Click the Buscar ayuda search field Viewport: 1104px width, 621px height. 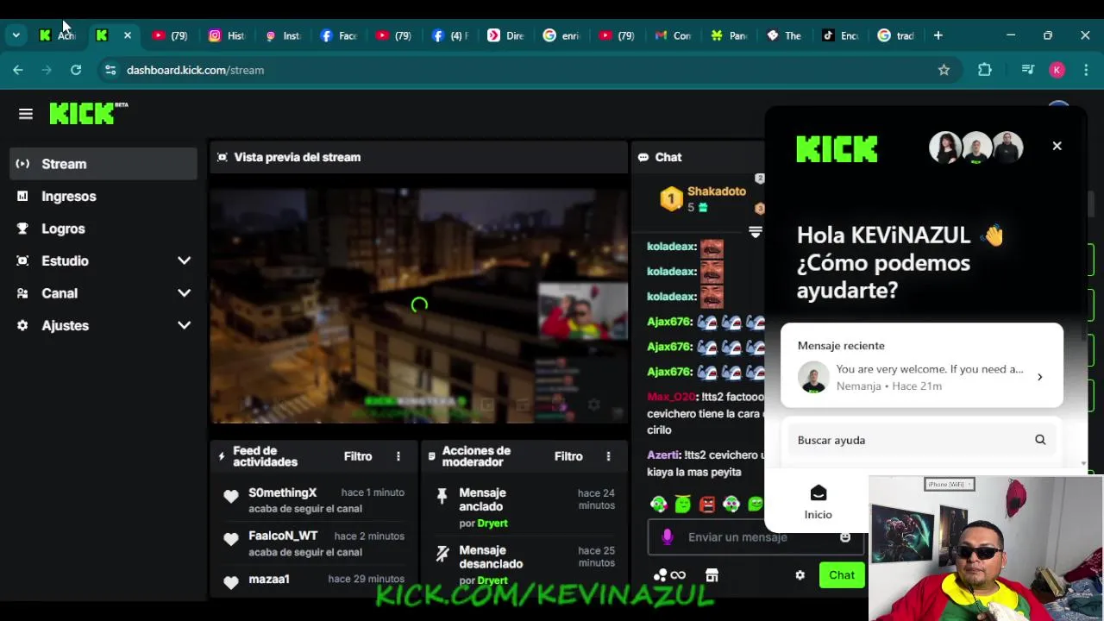pyautogui.click(x=922, y=440)
